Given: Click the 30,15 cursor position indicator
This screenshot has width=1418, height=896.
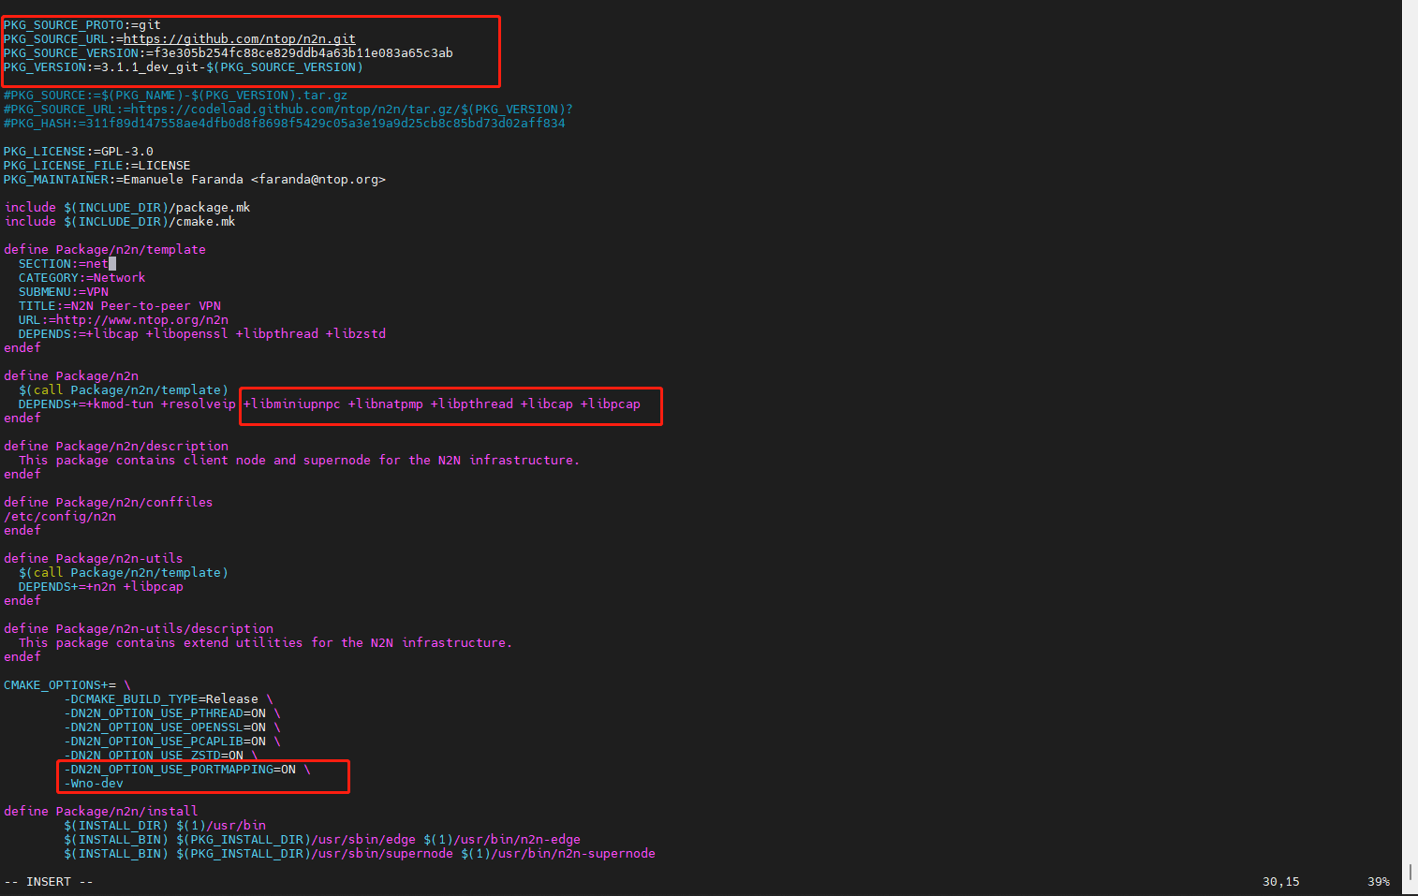Looking at the screenshot, I should coord(1281,882).
